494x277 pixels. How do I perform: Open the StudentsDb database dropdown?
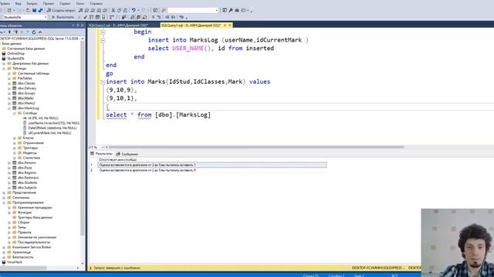coord(46,17)
